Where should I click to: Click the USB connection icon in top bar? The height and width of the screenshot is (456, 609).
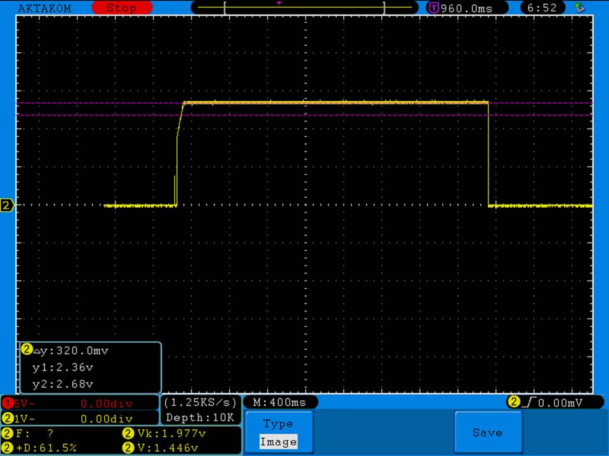(x=579, y=8)
